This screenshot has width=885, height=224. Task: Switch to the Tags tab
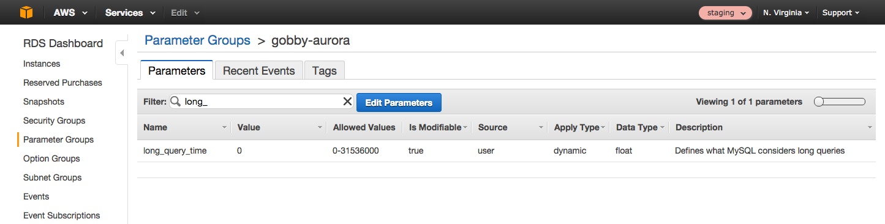[x=325, y=70]
